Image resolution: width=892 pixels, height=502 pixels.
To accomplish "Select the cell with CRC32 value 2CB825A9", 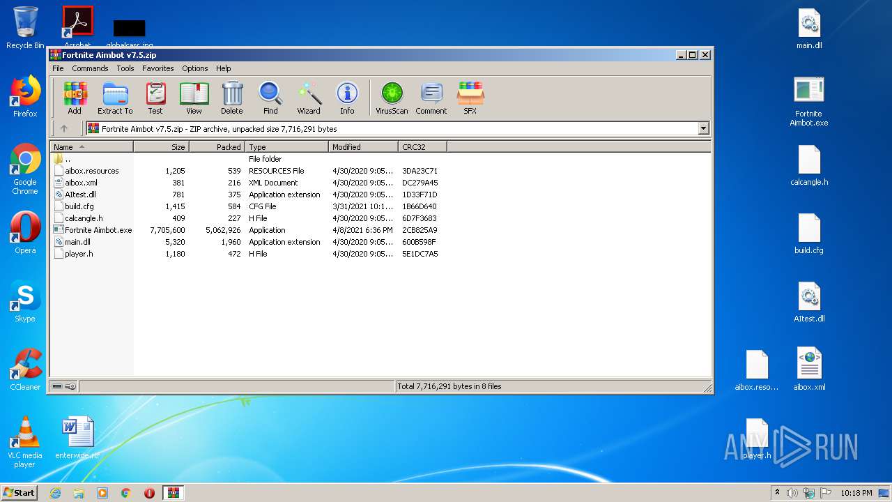I will click(420, 230).
